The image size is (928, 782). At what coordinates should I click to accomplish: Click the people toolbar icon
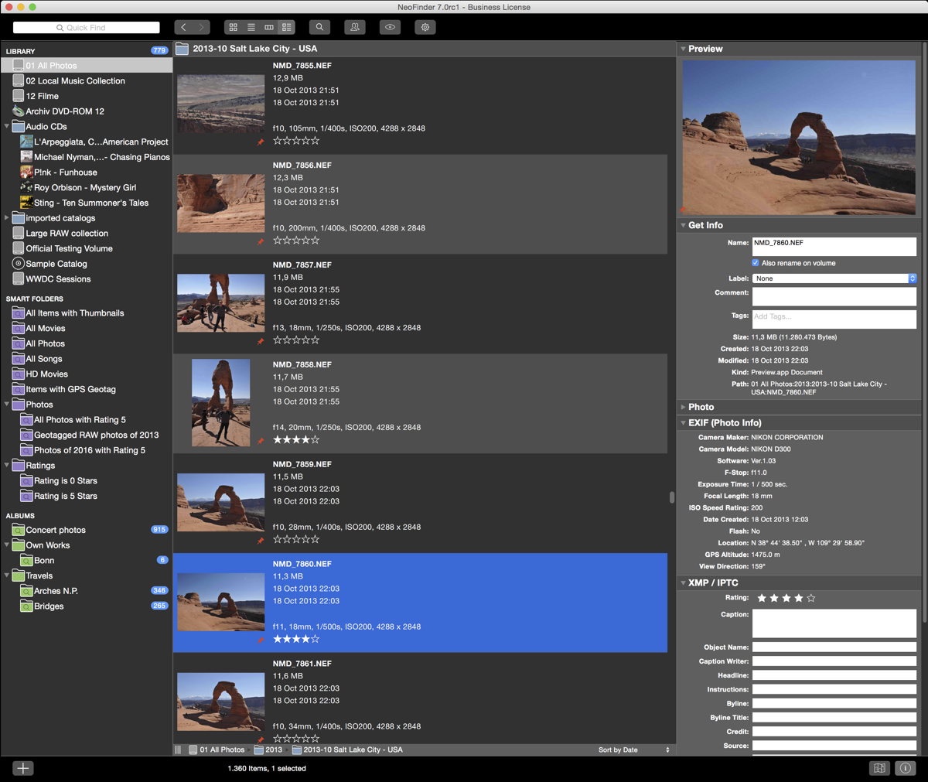355,27
